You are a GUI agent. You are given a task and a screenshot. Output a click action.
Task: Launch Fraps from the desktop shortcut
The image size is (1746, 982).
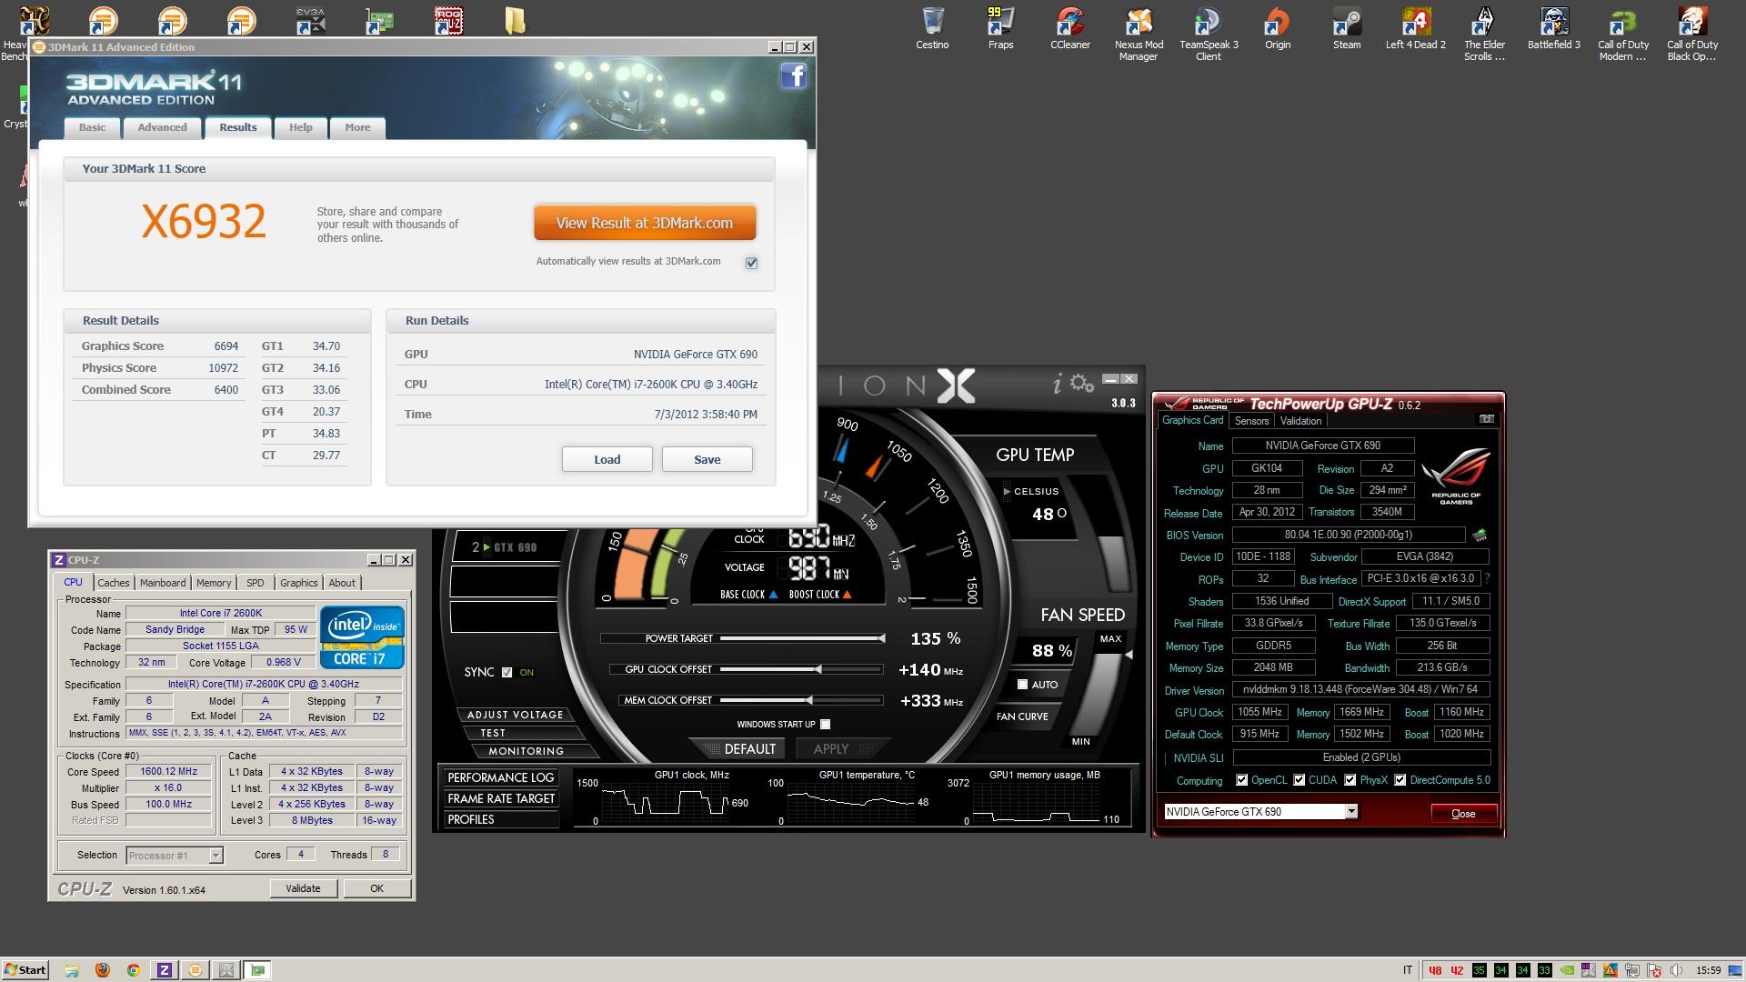pos(1000,27)
